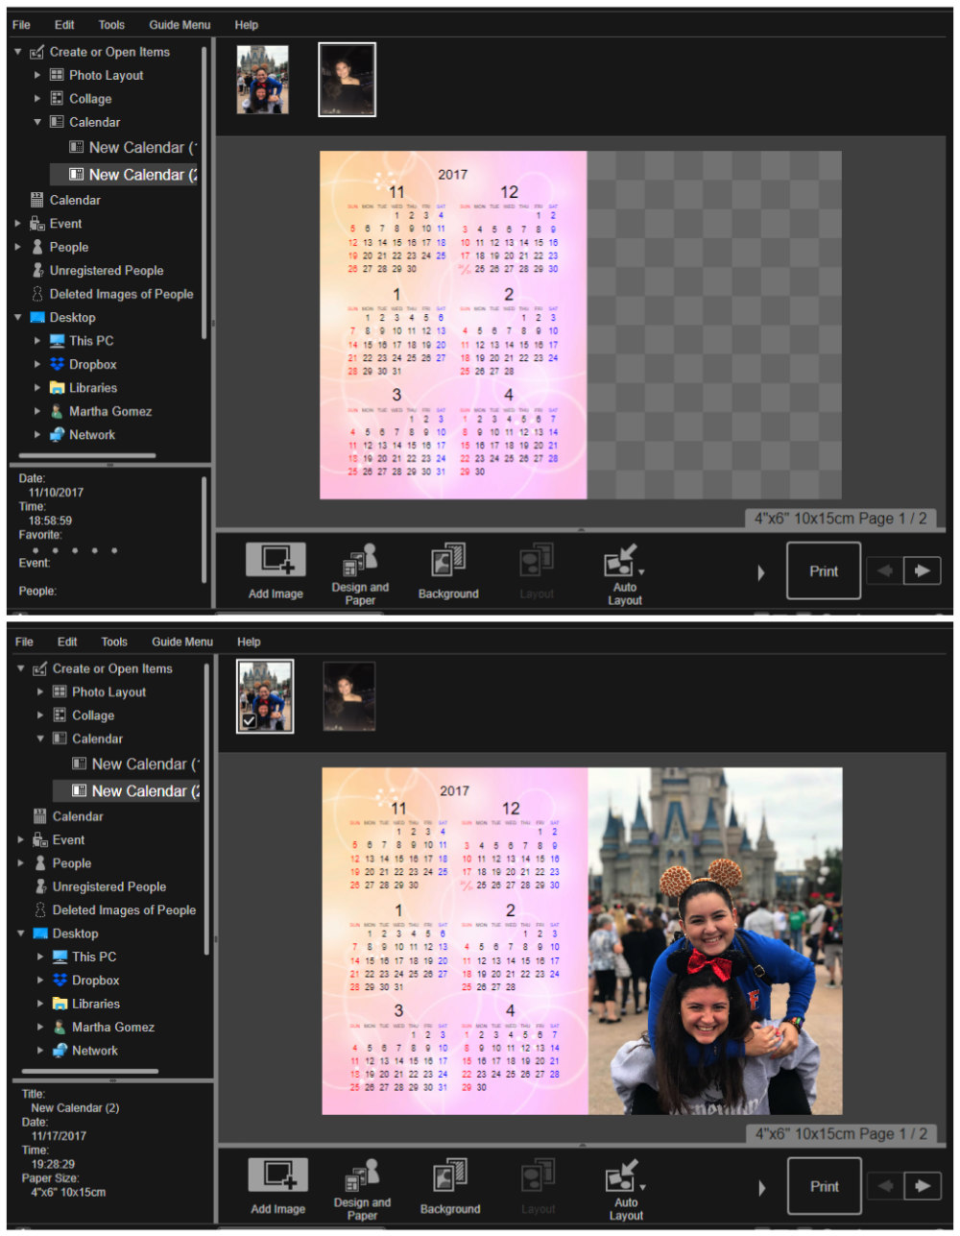Click the empty photo frame in the upper window calendar
960x1236 pixels.
tap(714, 326)
